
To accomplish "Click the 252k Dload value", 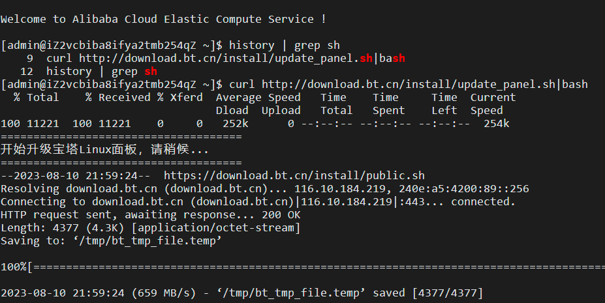I will (236, 124).
